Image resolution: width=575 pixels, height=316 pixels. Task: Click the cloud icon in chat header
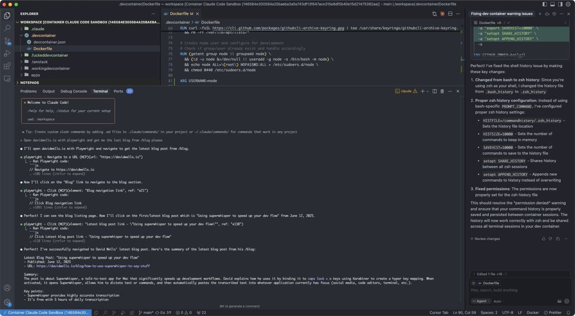(547, 14)
